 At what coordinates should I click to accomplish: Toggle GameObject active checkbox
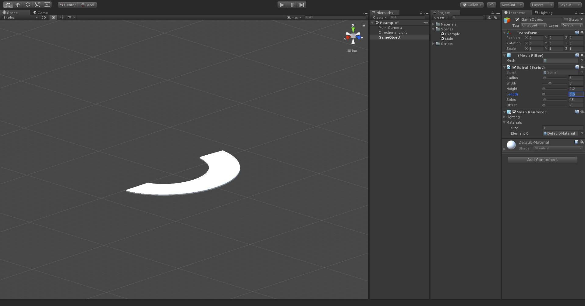tap(517, 19)
